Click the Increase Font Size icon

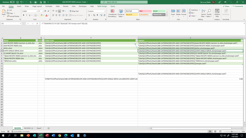click(45, 11)
